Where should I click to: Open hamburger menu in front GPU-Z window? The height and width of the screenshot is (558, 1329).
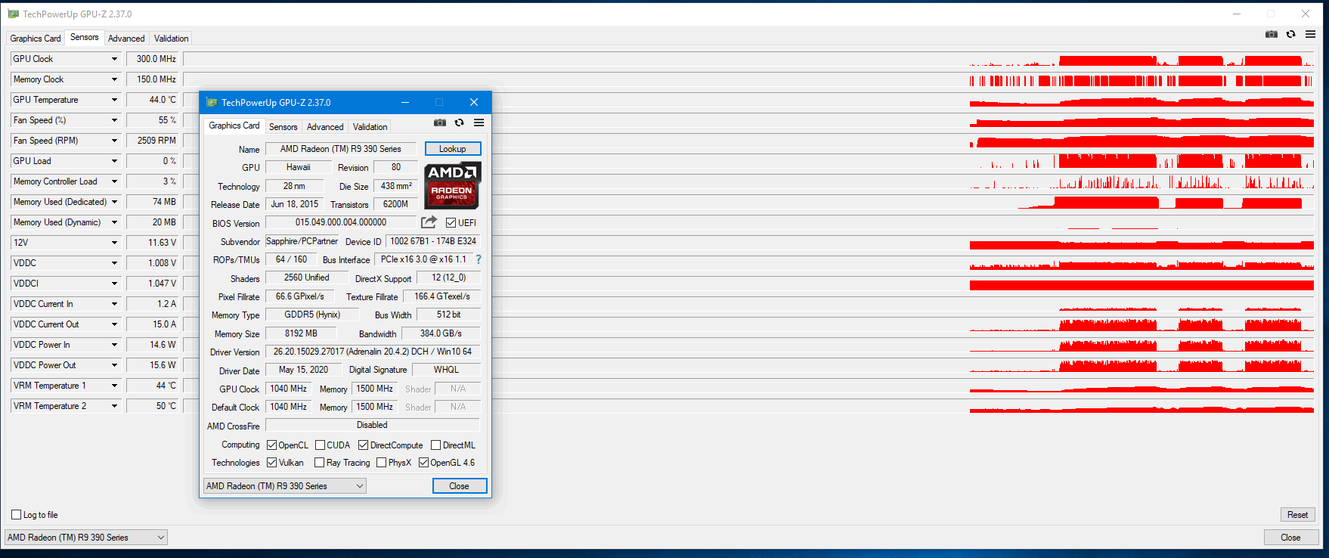tap(479, 122)
